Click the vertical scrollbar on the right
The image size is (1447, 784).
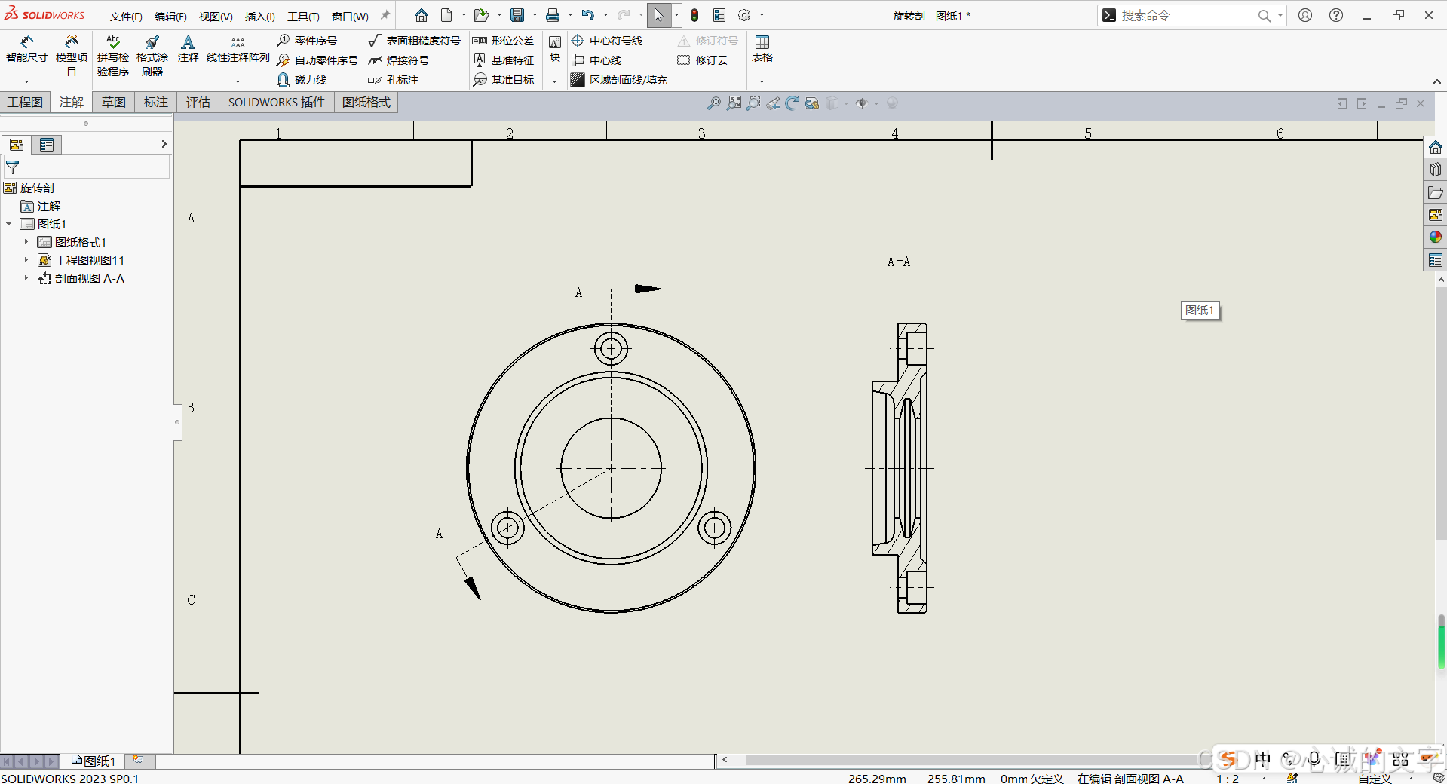[1441, 413]
